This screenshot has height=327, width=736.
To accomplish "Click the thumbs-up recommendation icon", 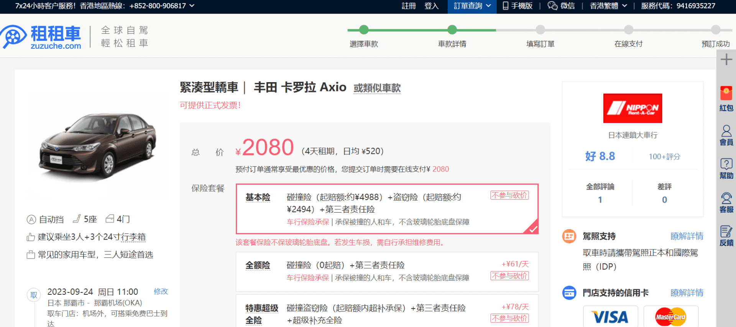I will coord(31,237).
